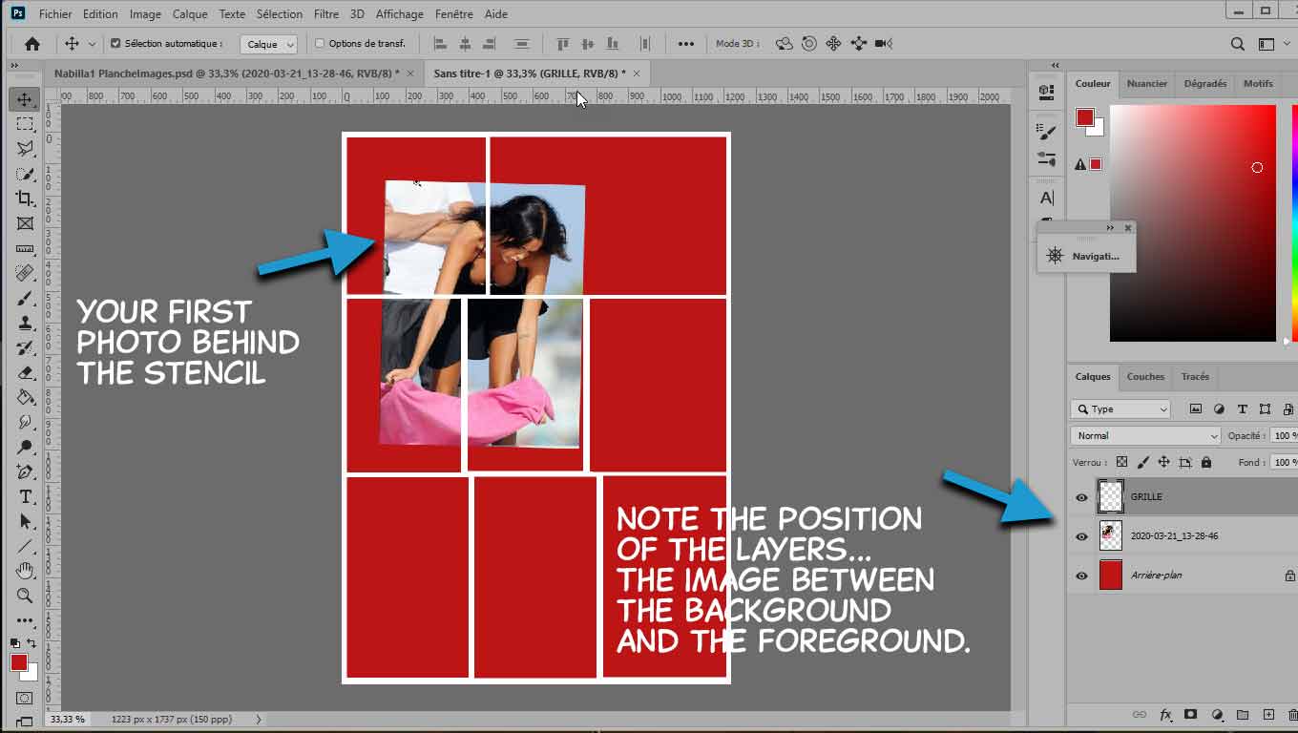Toggle lock image pixels brush icon
The height and width of the screenshot is (733, 1298).
click(1142, 462)
